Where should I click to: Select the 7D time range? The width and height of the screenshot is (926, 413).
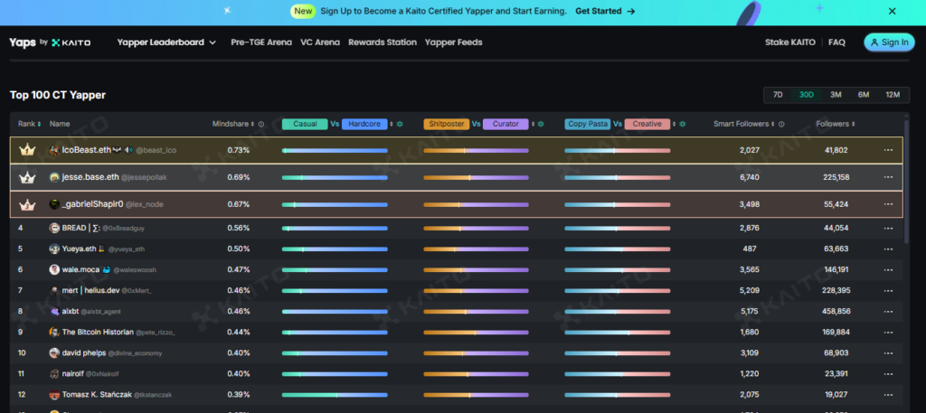pyautogui.click(x=778, y=95)
